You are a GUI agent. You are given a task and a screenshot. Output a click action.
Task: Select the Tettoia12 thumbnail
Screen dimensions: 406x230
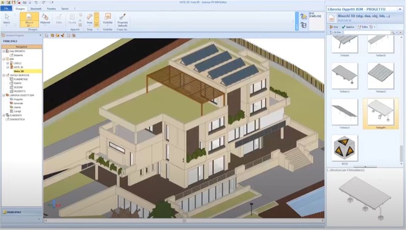tap(381, 76)
